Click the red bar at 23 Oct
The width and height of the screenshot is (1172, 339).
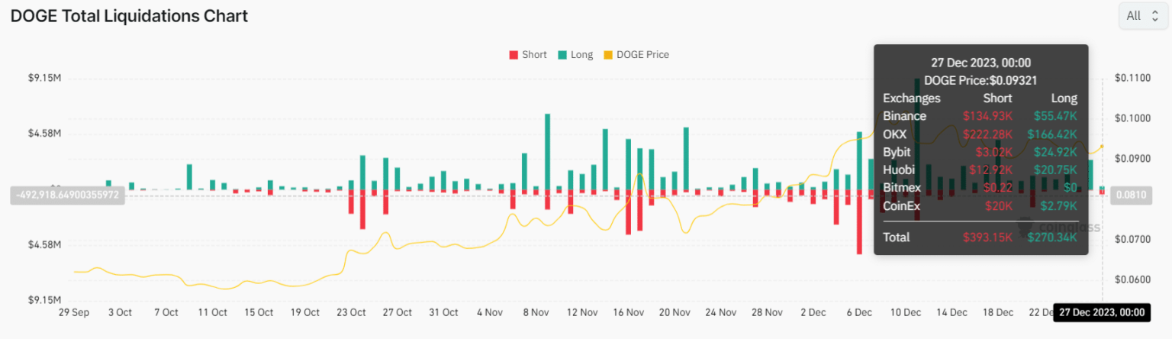pyautogui.click(x=362, y=208)
